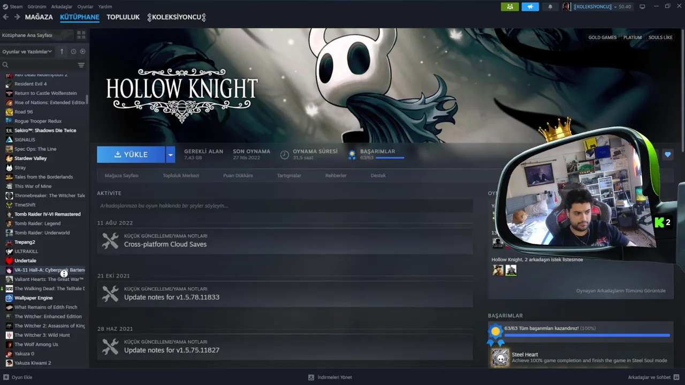This screenshot has height=385, width=685.
Task: Open the Puan Dükkânı link
Action: [x=238, y=175]
